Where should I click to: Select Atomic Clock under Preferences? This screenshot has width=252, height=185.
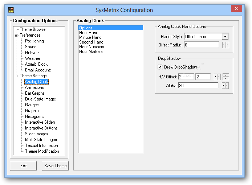[x=36, y=64]
